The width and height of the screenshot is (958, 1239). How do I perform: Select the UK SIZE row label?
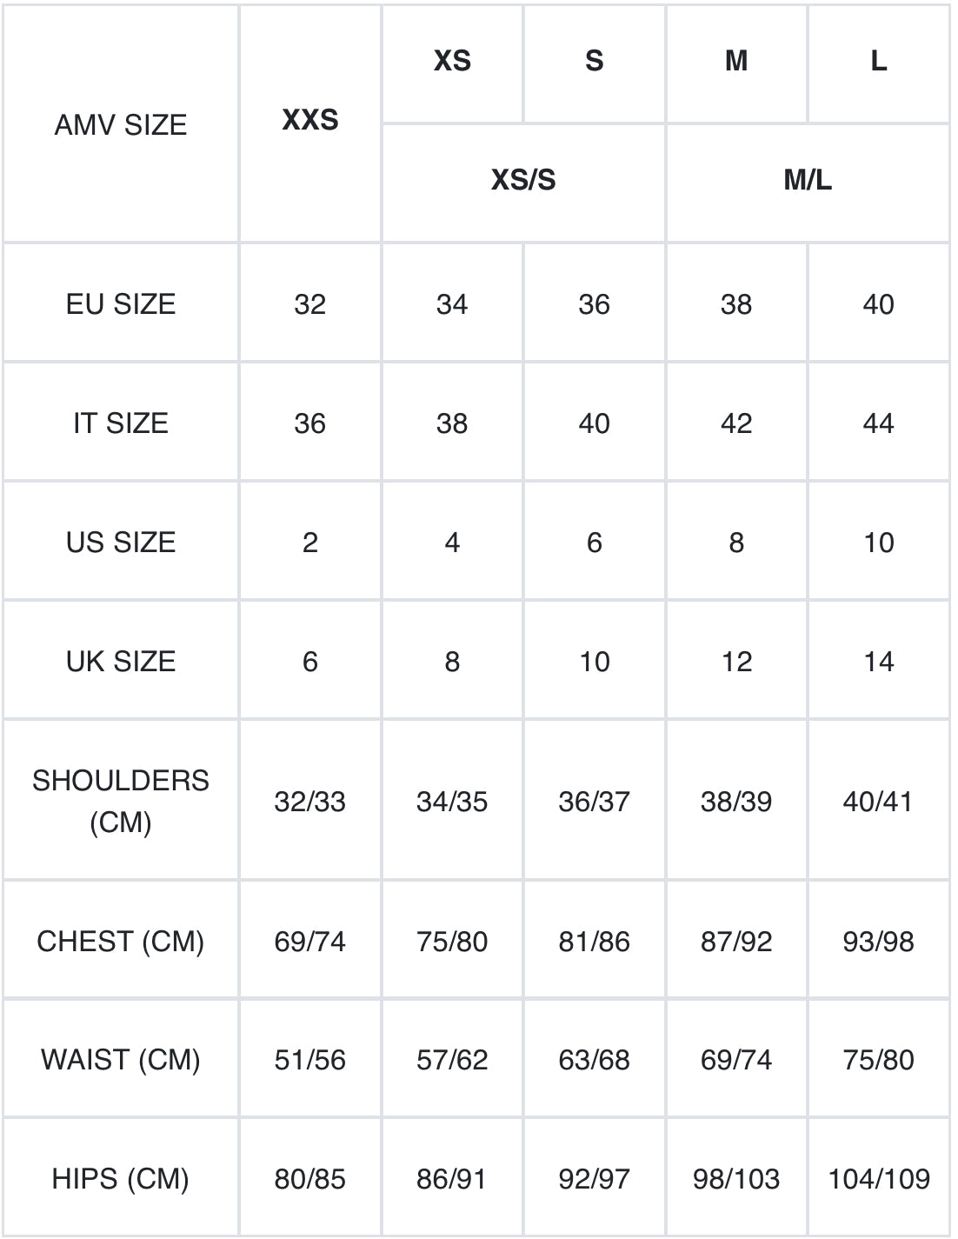[x=121, y=661]
